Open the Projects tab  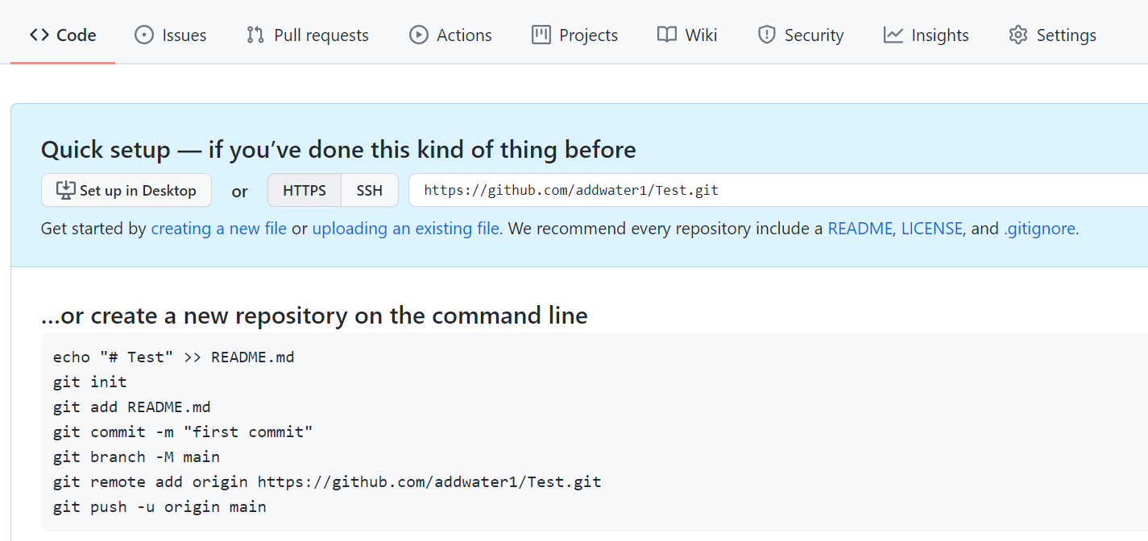coord(574,35)
